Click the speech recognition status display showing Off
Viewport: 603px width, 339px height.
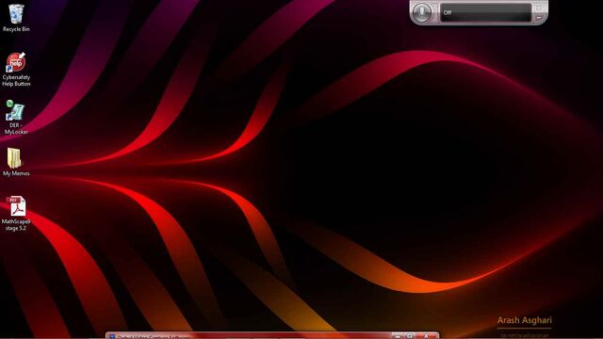coord(486,12)
